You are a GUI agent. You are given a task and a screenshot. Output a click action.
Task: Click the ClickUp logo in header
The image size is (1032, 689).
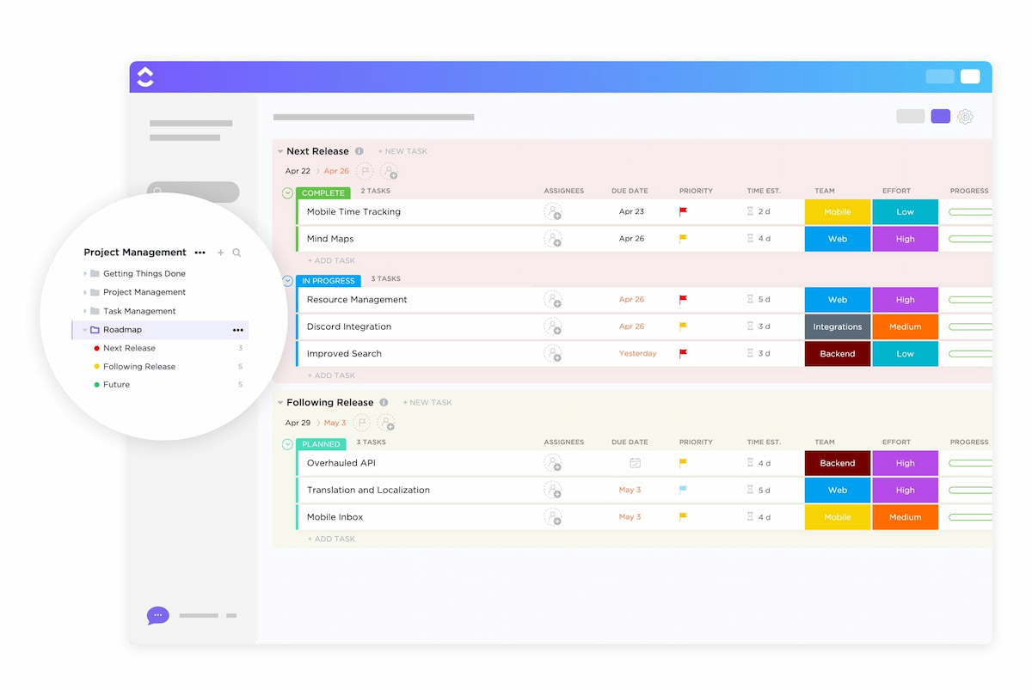(x=145, y=76)
